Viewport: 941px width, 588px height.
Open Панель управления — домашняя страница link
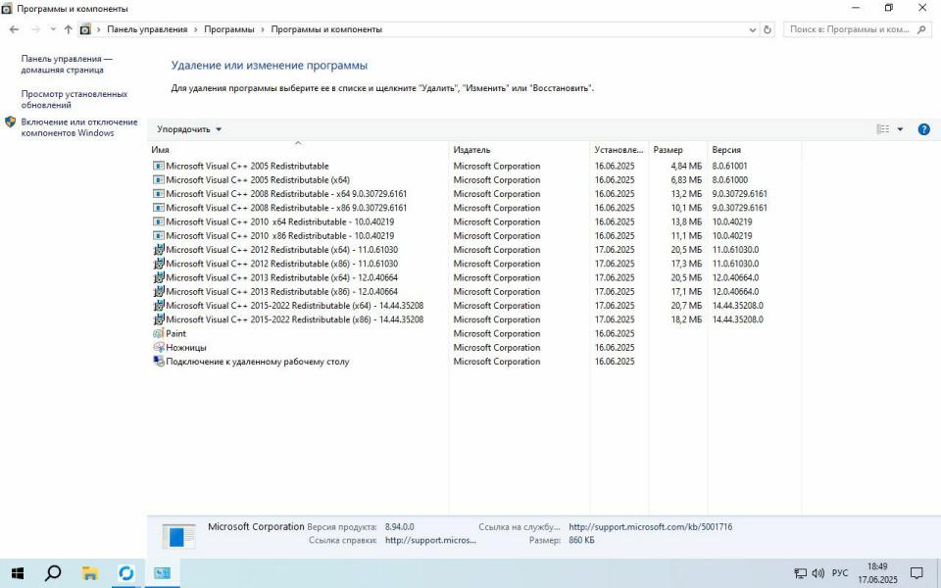point(67,65)
